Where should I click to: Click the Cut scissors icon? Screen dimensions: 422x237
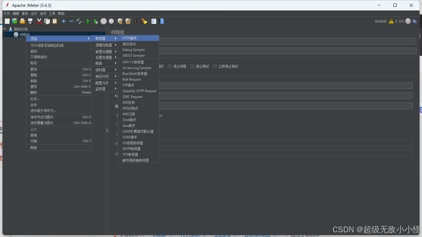point(39,21)
